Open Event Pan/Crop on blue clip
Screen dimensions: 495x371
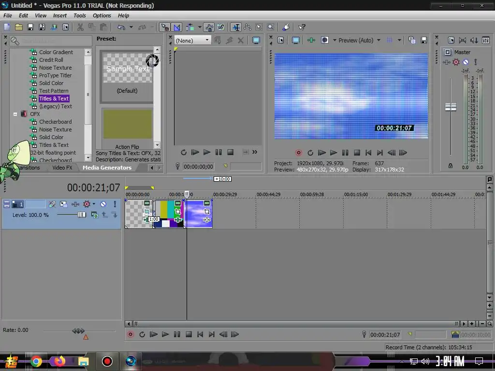(x=207, y=212)
